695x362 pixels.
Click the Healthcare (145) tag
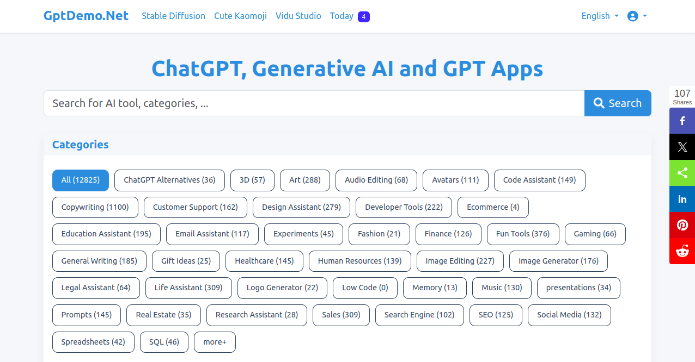[x=264, y=261]
